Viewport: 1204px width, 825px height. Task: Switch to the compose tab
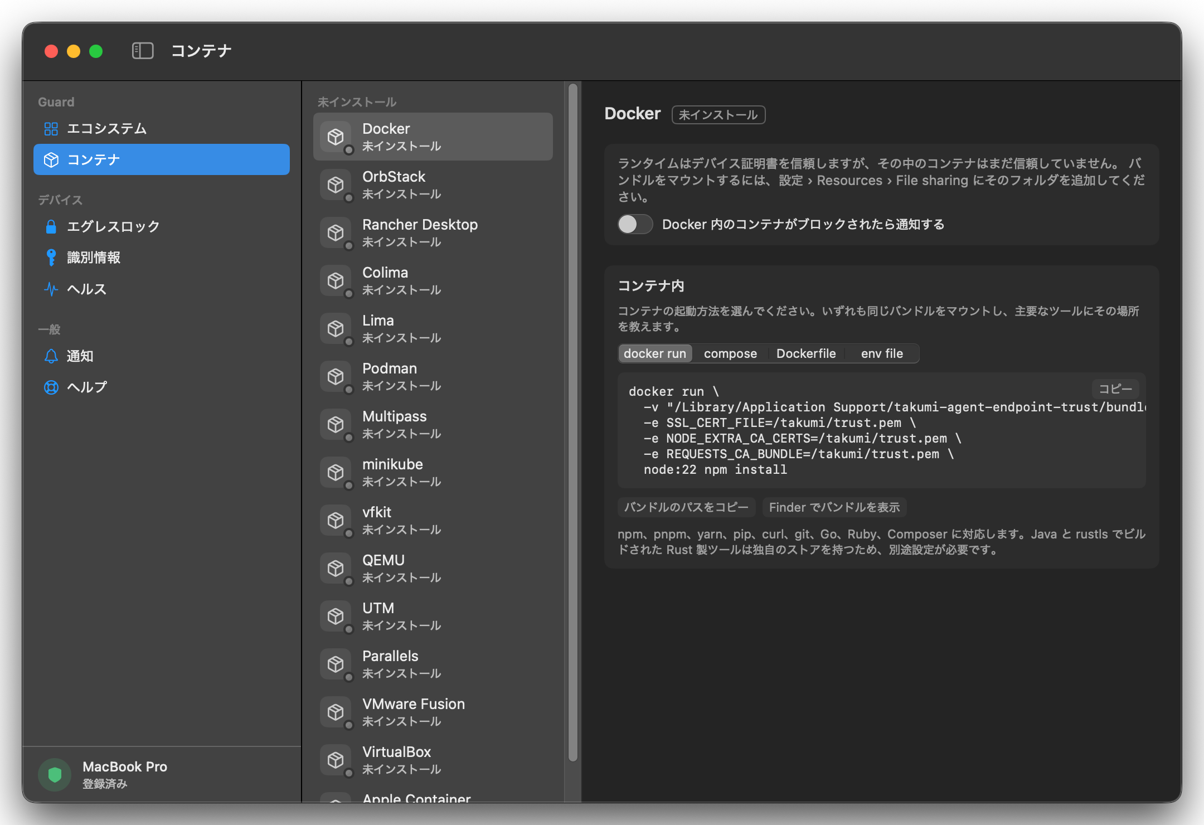tap(730, 353)
